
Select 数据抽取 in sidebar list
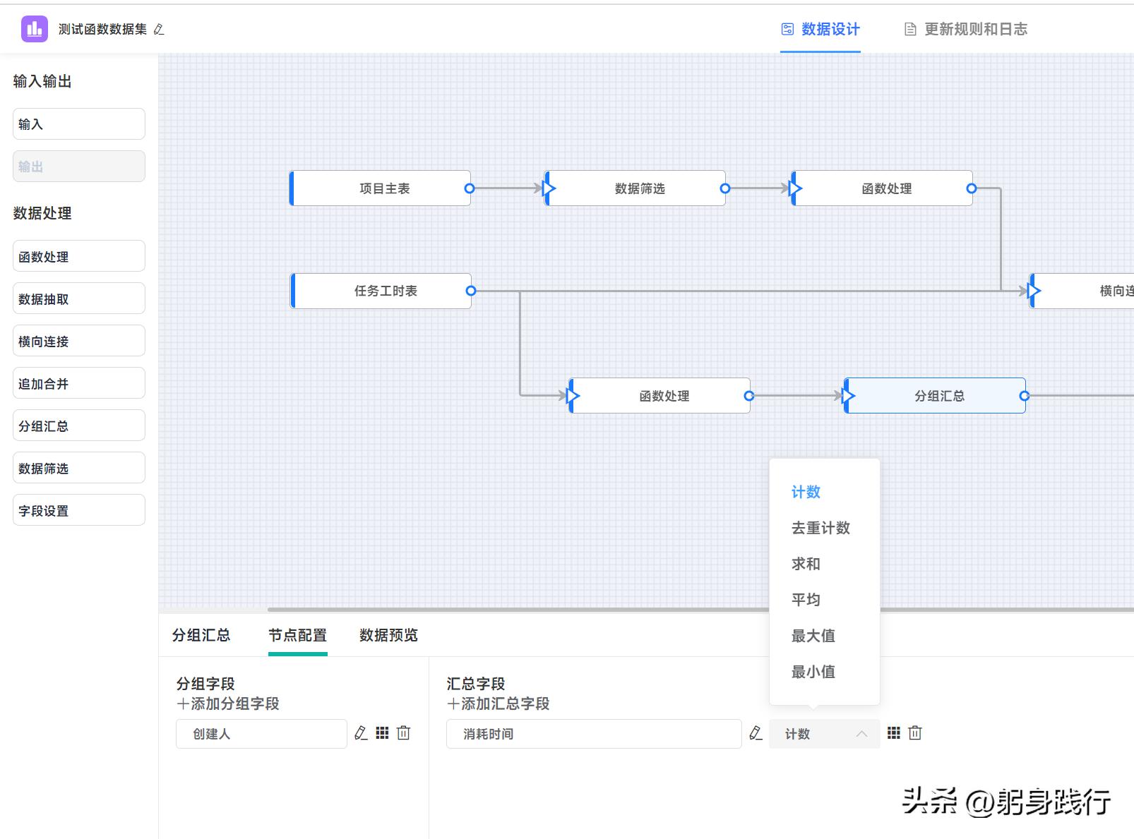[79, 298]
